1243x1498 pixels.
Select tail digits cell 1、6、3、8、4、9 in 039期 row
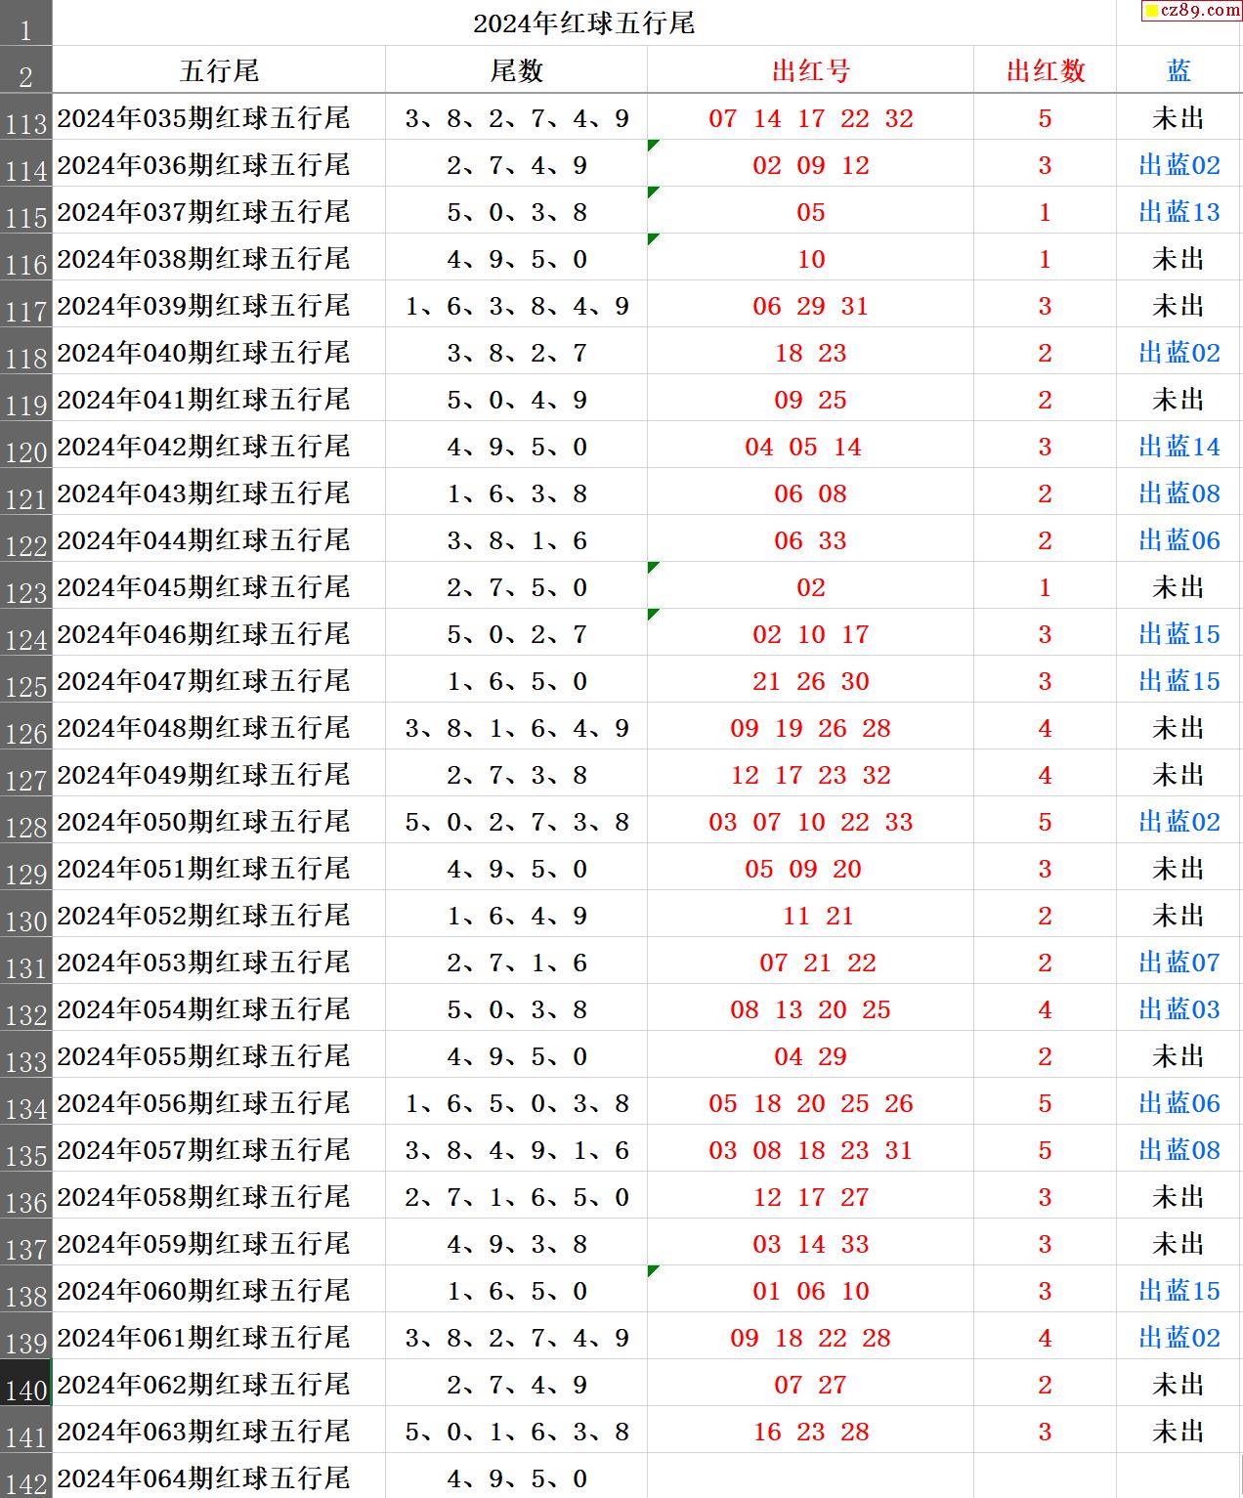tap(516, 306)
